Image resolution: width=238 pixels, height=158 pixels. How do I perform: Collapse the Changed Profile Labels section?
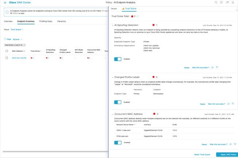[x=112, y=77]
